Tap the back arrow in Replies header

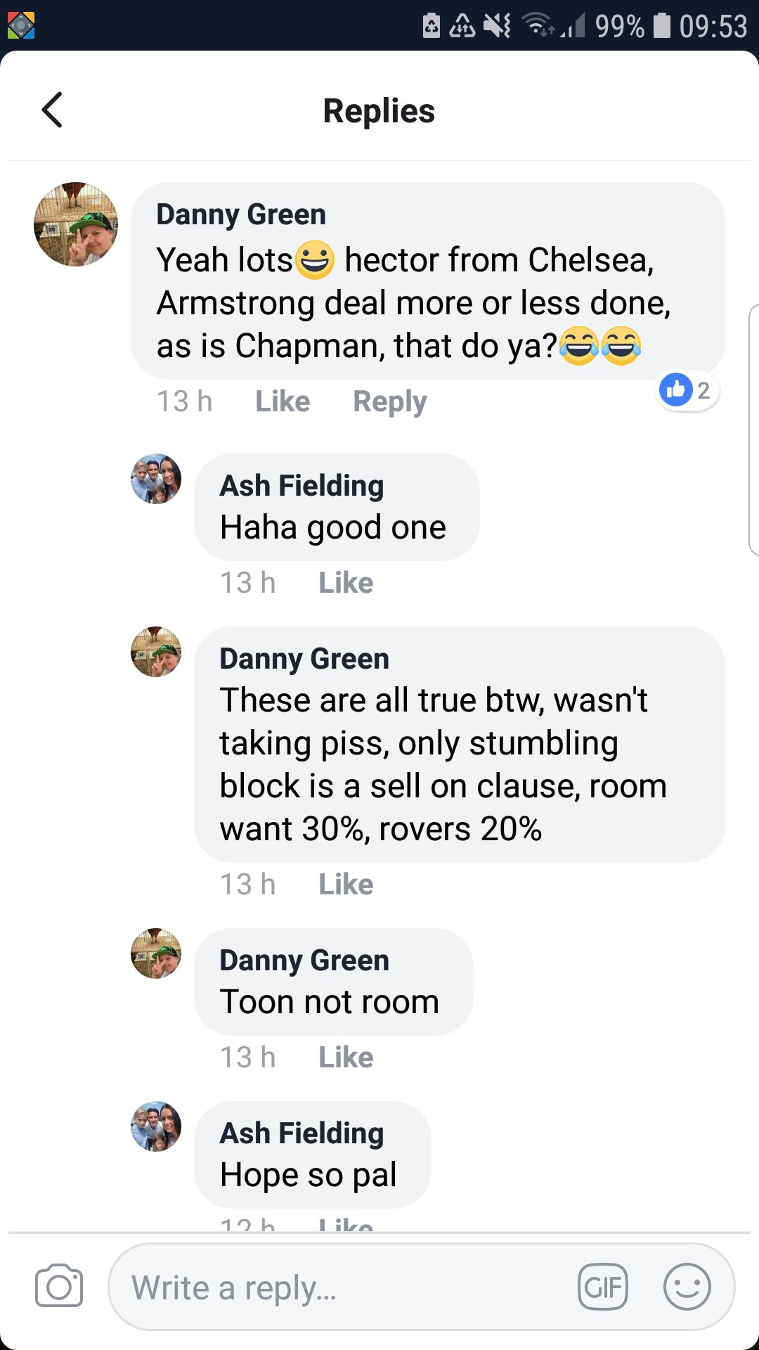pyautogui.click(x=53, y=110)
